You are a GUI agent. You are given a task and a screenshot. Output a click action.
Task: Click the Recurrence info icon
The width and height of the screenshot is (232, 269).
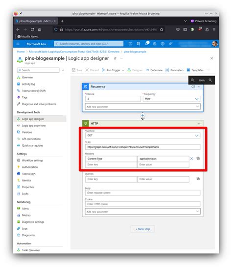click(x=193, y=86)
